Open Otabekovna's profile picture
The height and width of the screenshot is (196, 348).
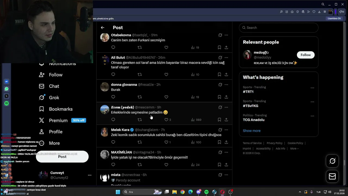coord(105,37)
